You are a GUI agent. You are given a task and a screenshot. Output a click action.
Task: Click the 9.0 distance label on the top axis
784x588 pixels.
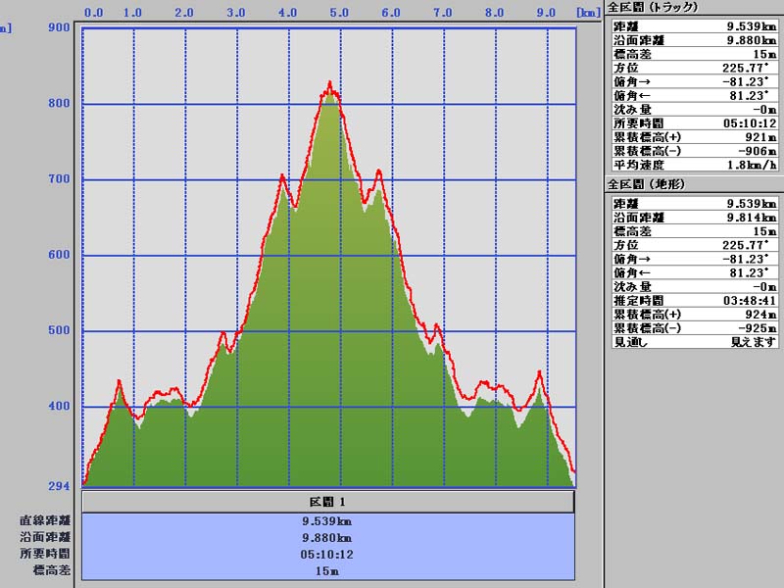point(547,13)
